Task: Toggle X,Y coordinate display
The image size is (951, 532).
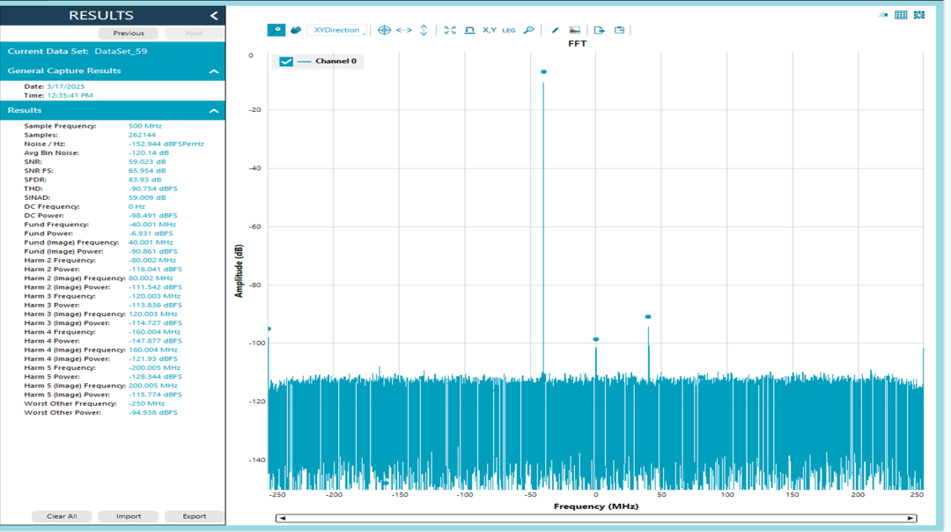Action: (490, 30)
